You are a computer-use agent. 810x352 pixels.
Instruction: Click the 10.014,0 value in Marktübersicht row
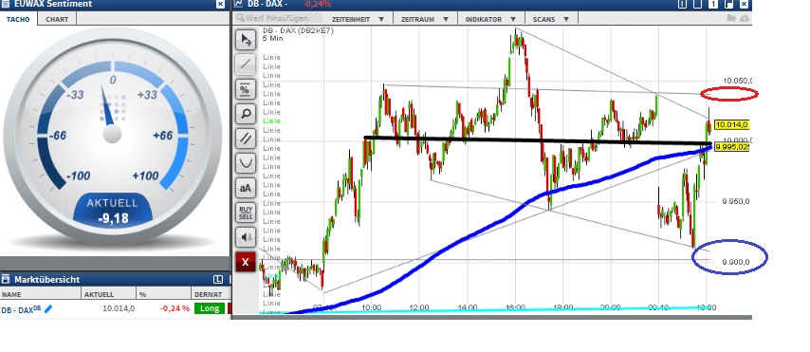click(x=119, y=308)
